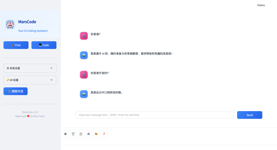Image resolution: width=277 pixels, height=150 pixels.
Task: Click the user message 你是谁开发的?
Action: point(100,73)
